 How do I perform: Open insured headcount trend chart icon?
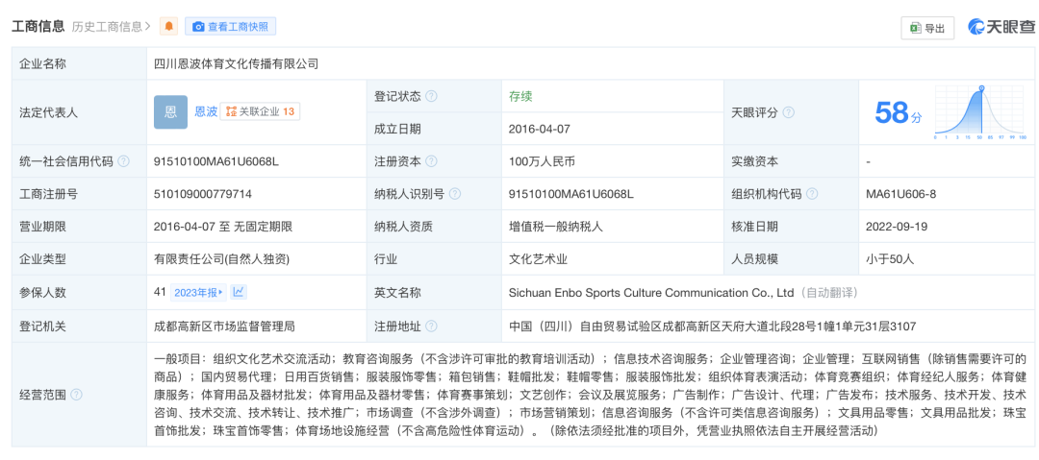[239, 292]
